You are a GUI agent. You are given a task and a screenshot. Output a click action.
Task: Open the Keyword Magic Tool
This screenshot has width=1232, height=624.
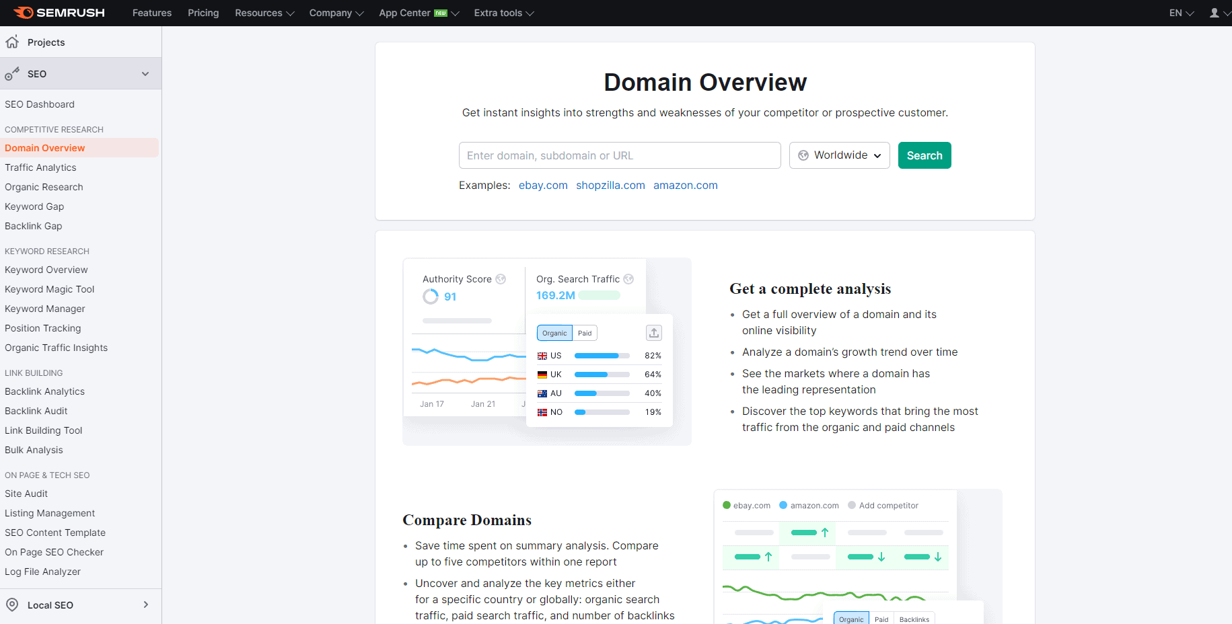[49, 289]
